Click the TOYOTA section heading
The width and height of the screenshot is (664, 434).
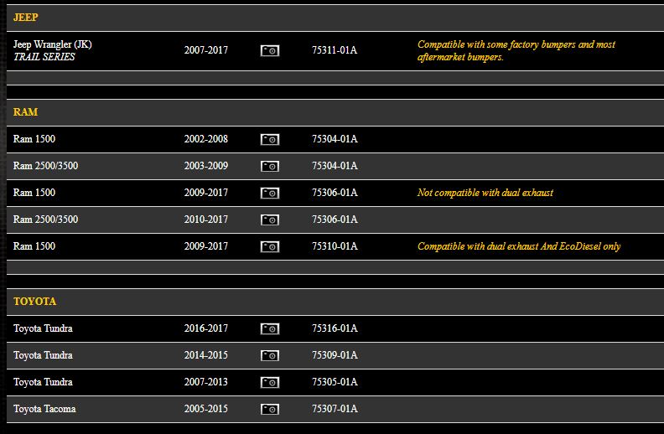[x=34, y=301]
